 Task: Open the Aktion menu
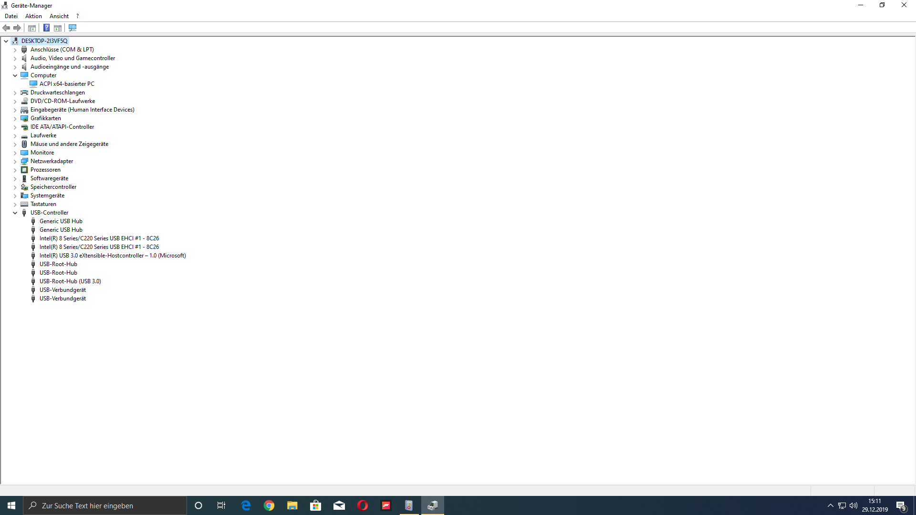(33, 16)
